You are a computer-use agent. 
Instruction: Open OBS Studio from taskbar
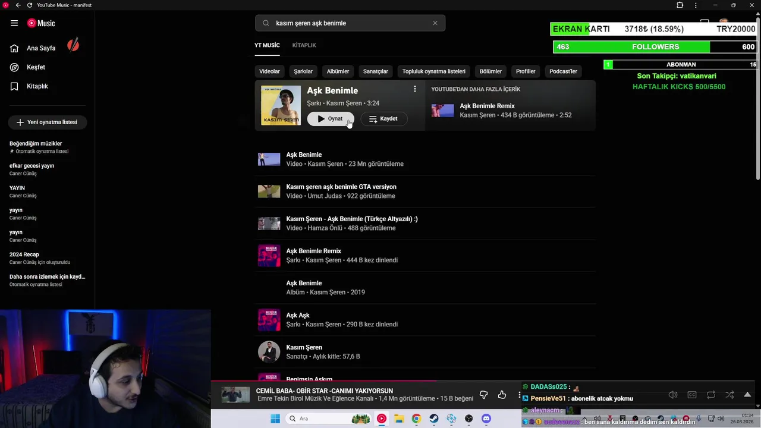click(x=469, y=418)
